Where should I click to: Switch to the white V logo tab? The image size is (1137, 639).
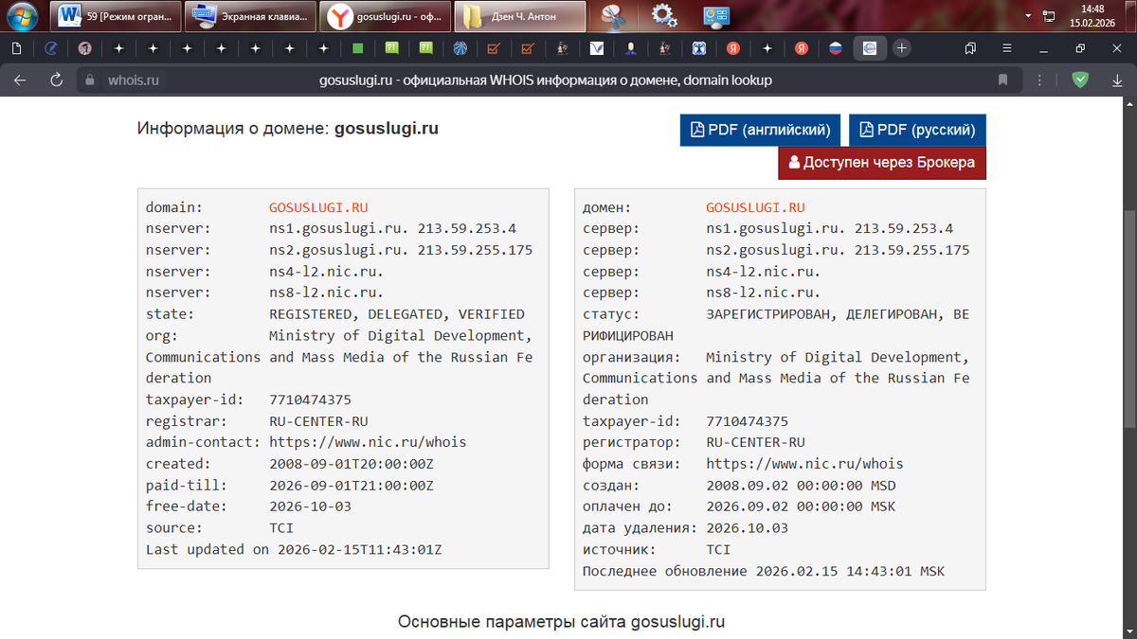(x=597, y=47)
